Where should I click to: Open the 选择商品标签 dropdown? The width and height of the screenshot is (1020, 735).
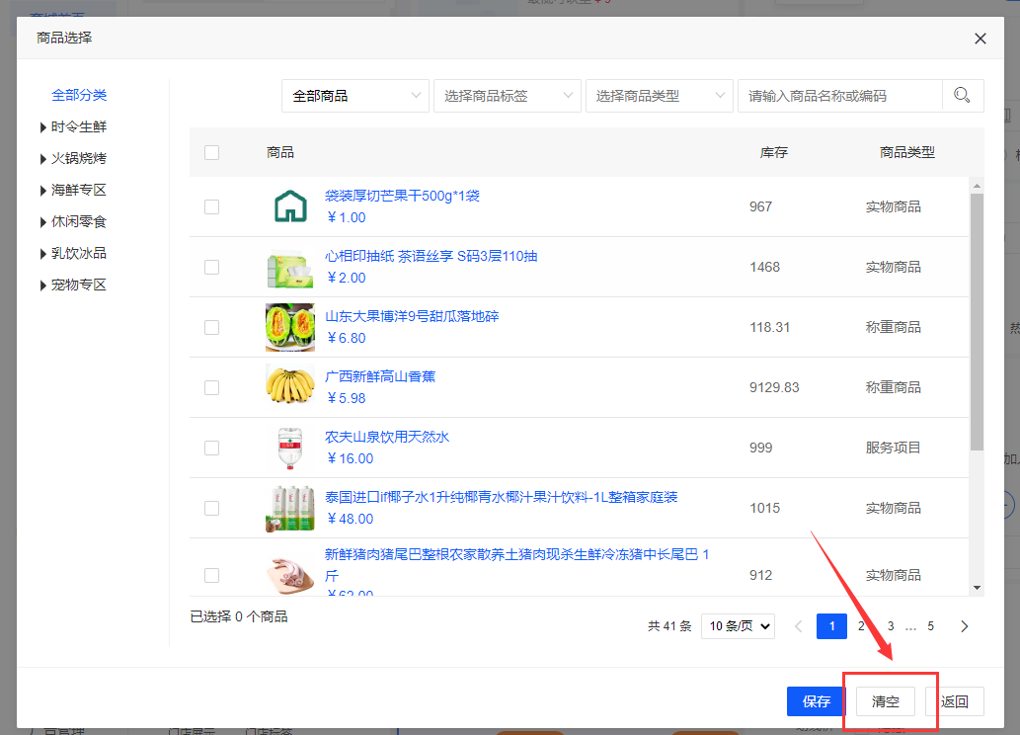[508, 96]
